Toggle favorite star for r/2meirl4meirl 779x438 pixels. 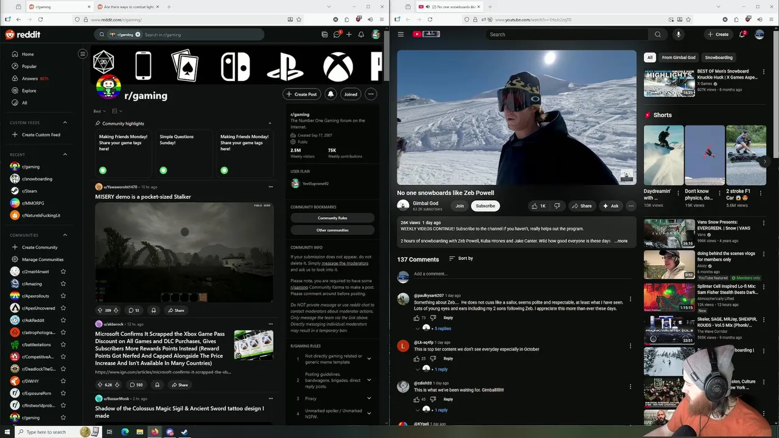[63, 272]
